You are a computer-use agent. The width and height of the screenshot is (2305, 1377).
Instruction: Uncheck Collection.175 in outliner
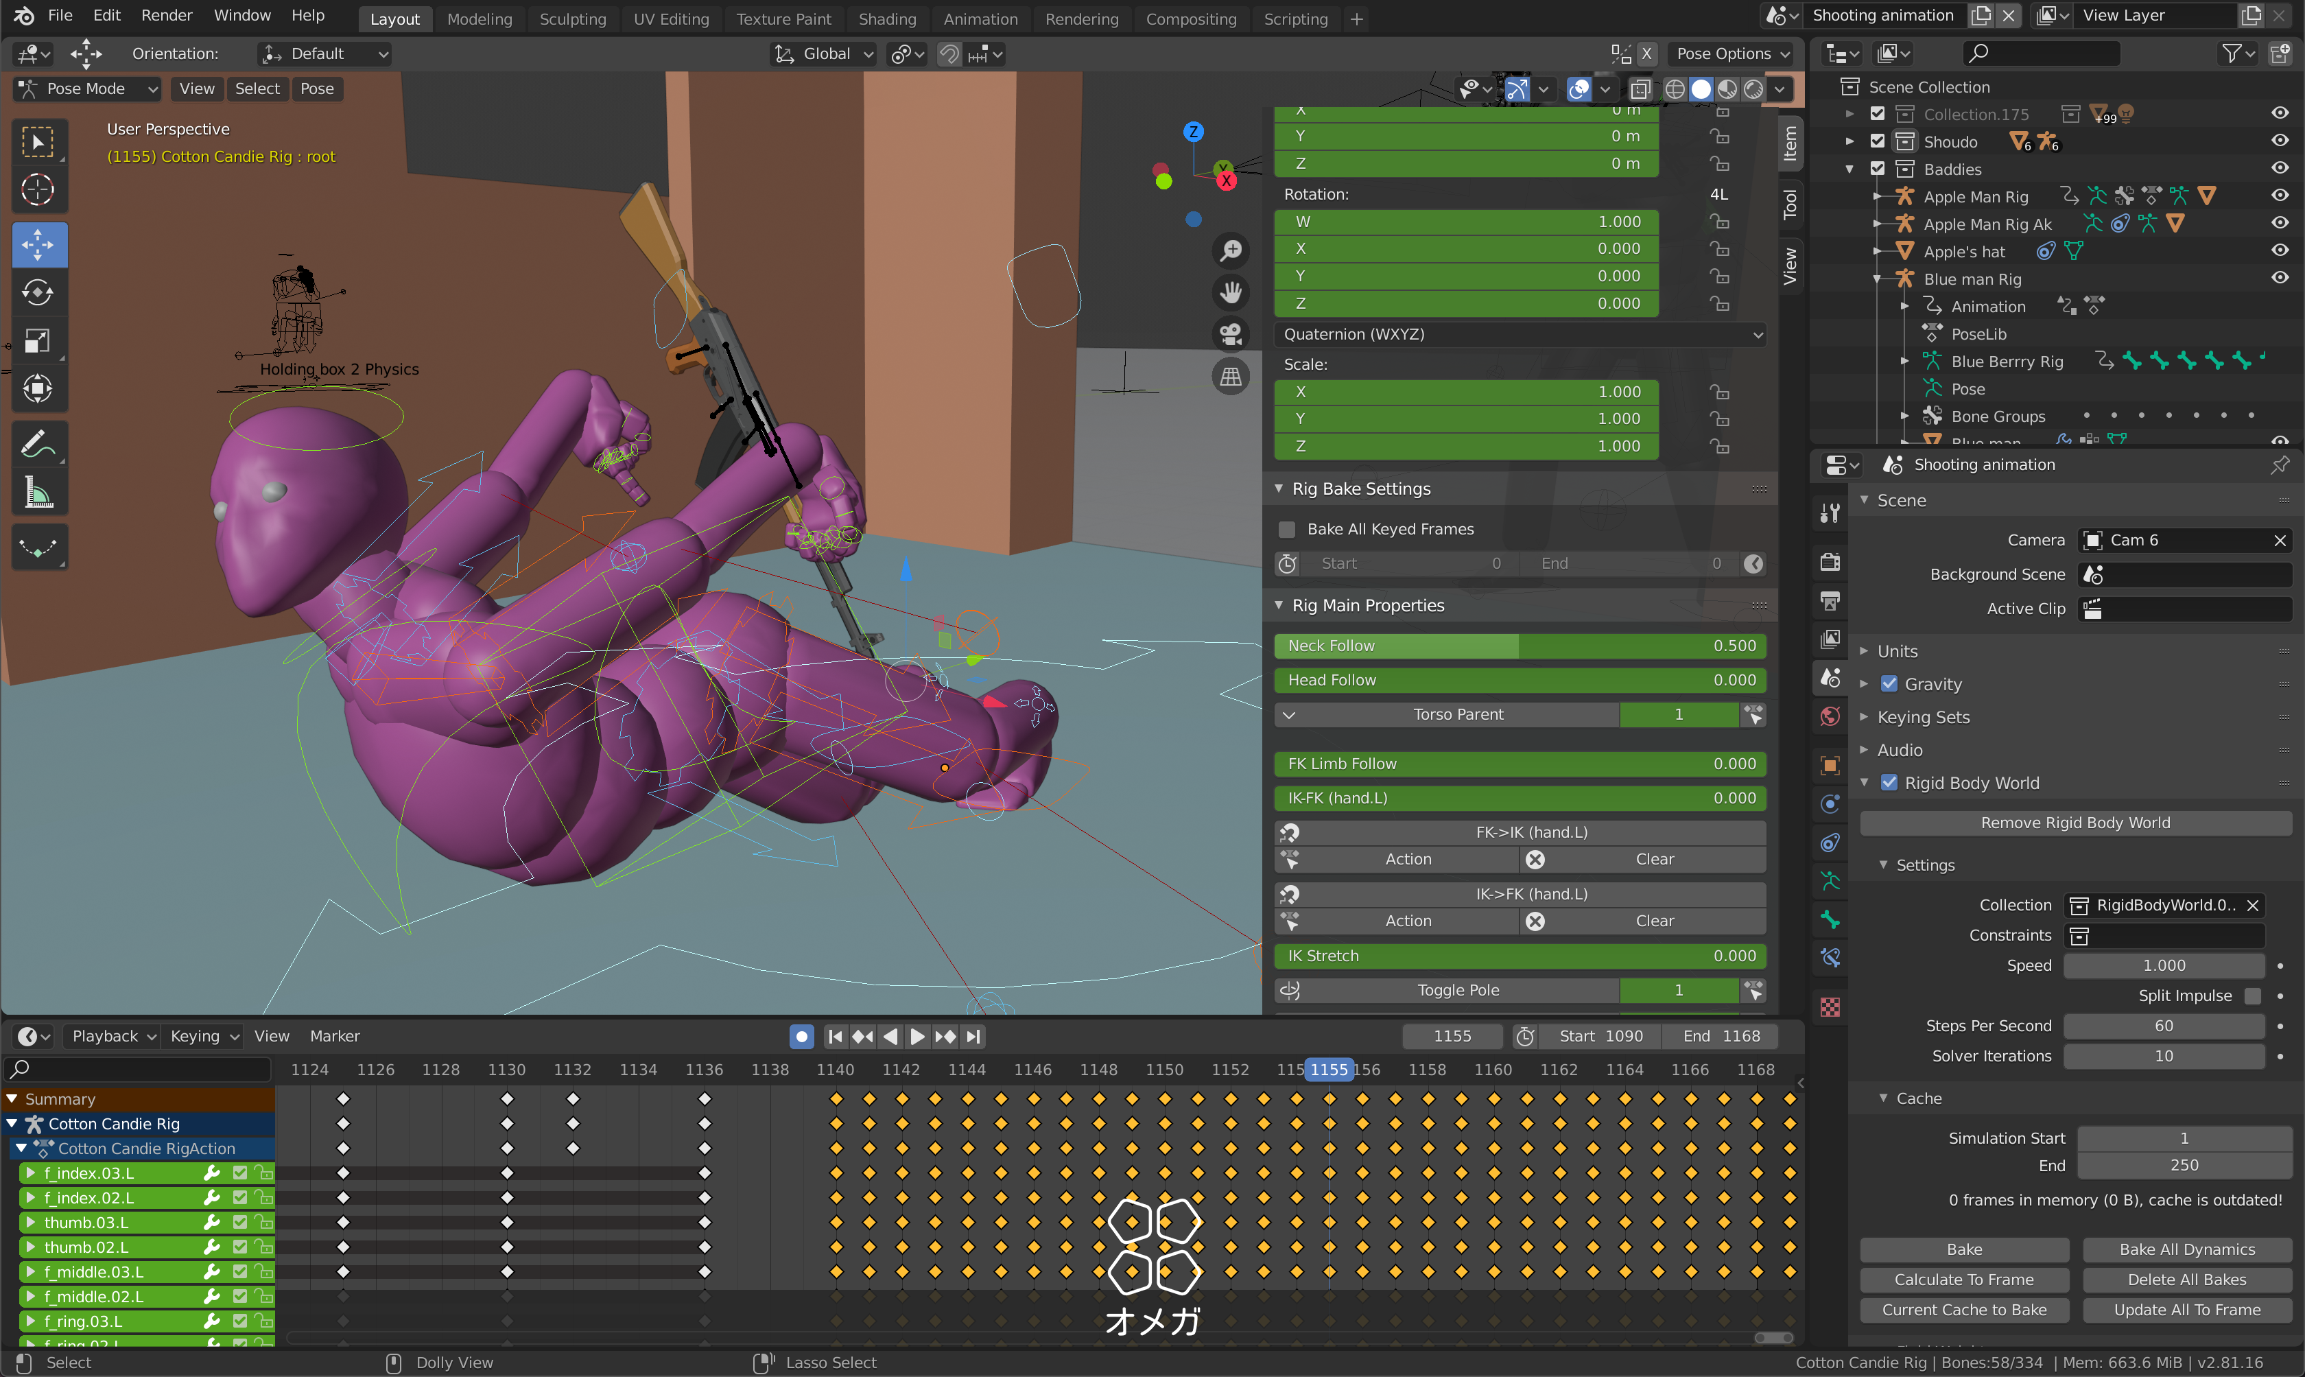point(1878,114)
